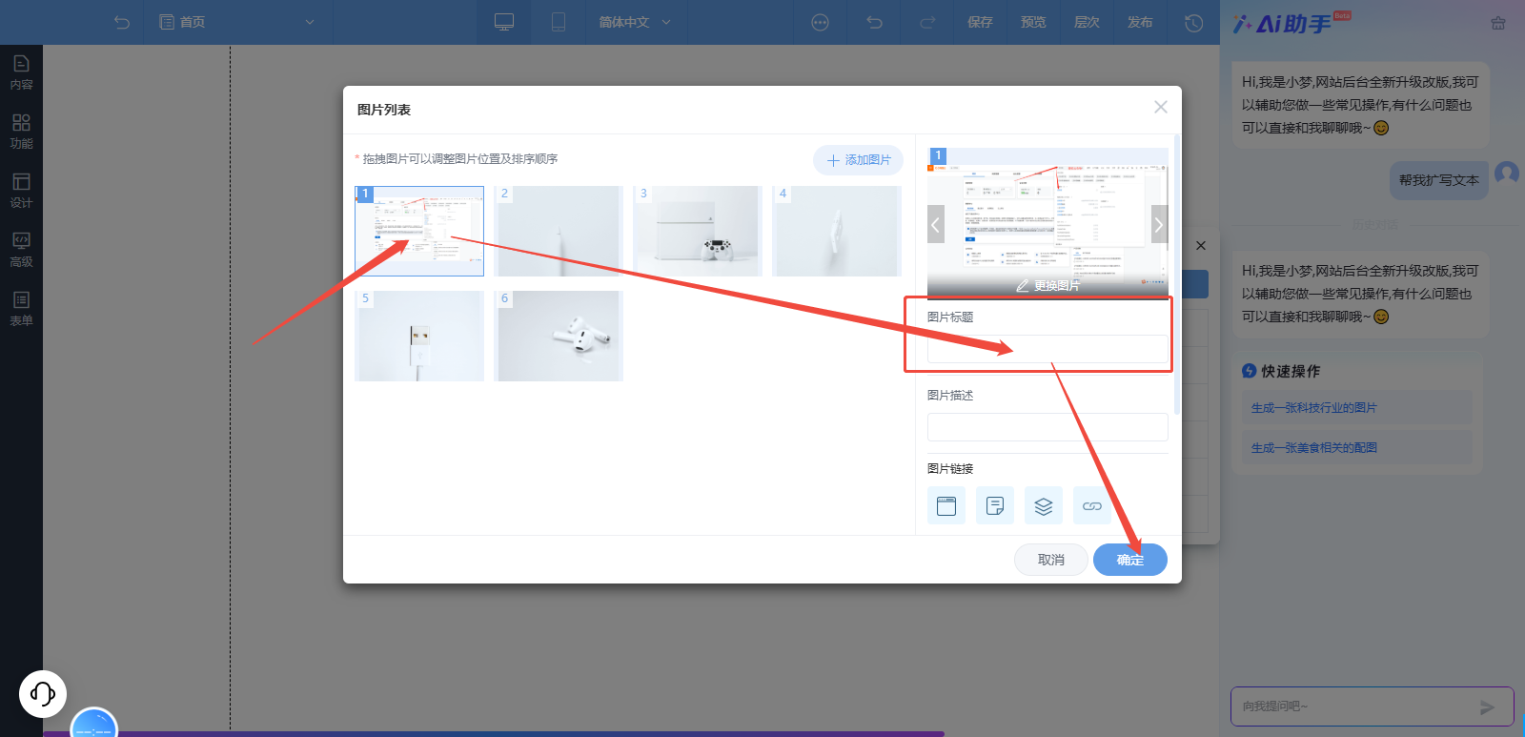Click the 确定 button

pos(1130,560)
